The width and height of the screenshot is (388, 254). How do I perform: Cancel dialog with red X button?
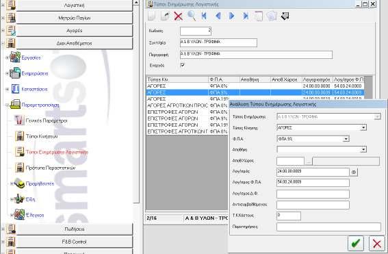[377, 243]
